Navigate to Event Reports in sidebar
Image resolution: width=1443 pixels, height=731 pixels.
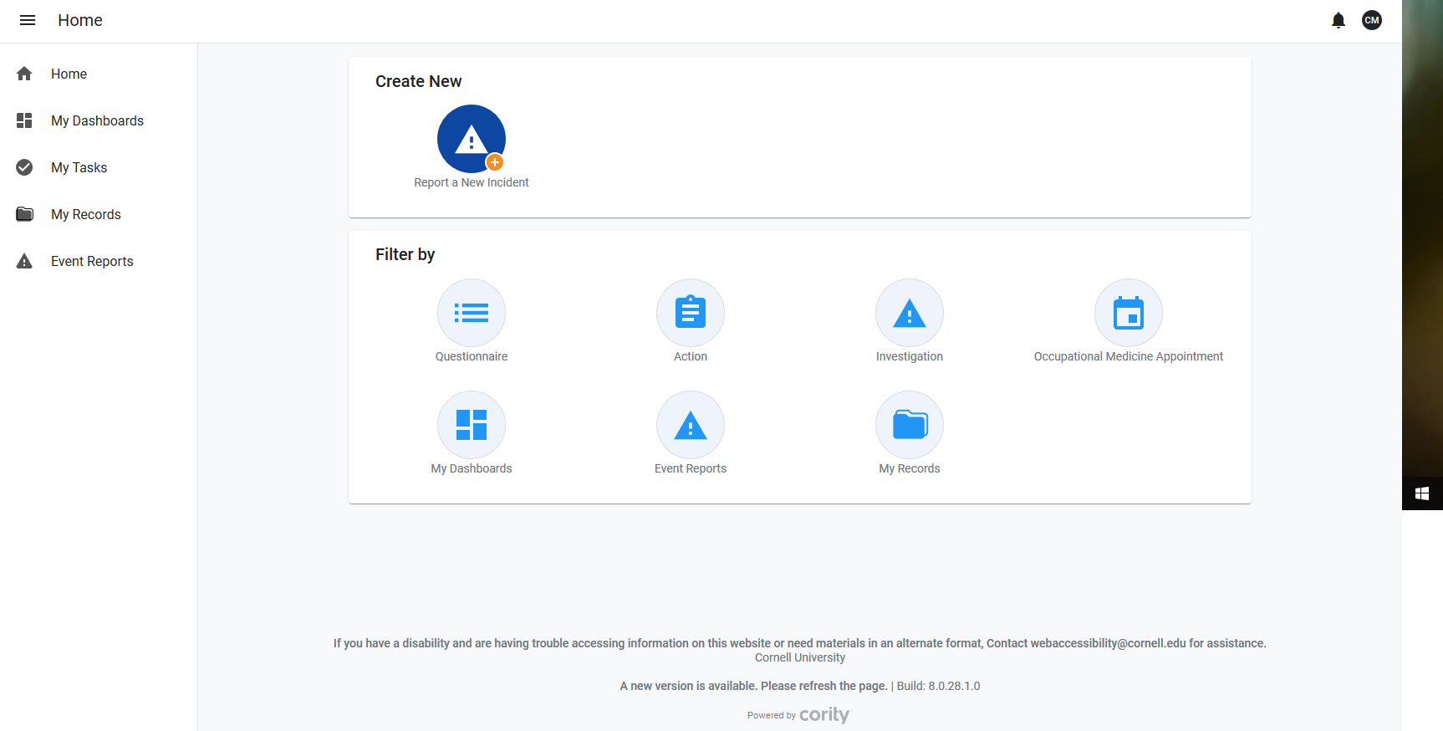tap(92, 261)
